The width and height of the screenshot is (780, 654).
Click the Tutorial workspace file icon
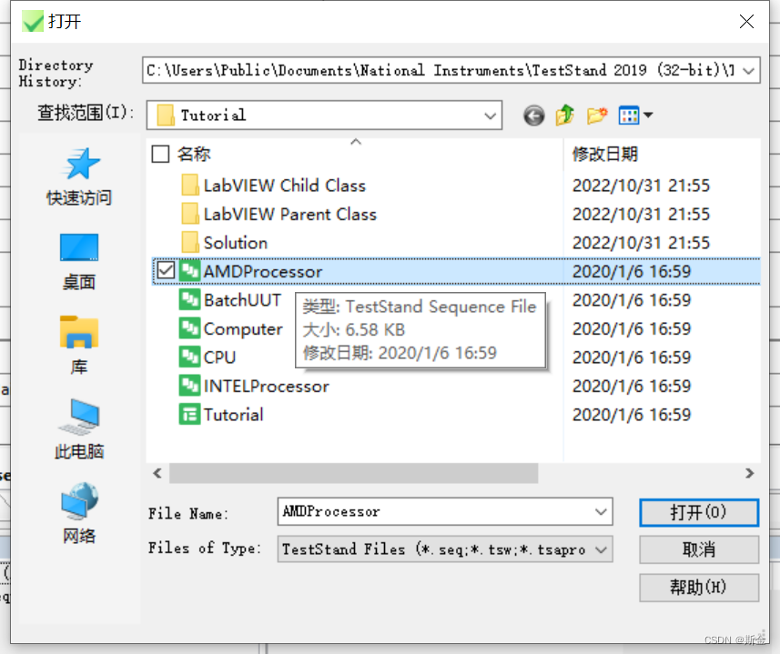pos(189,415)
